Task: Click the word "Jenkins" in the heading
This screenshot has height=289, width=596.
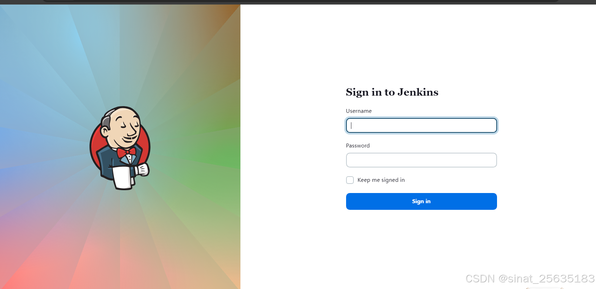Action: pyautogui.click(x=418, y=92)
